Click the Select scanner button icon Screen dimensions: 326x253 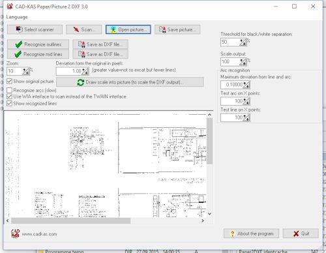19,29
